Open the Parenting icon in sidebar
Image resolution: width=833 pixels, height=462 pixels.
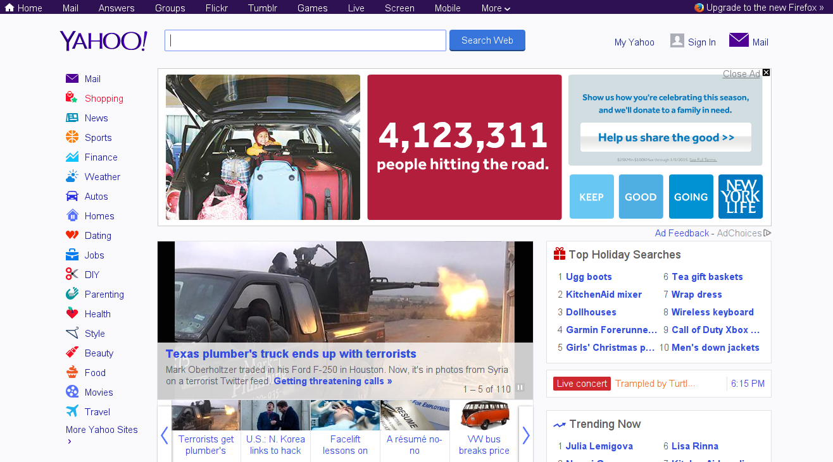pos(72,294)
